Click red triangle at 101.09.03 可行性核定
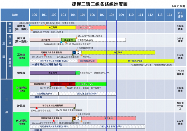Image resolution: width=187 pixels, height=131 pixels. 45,55
